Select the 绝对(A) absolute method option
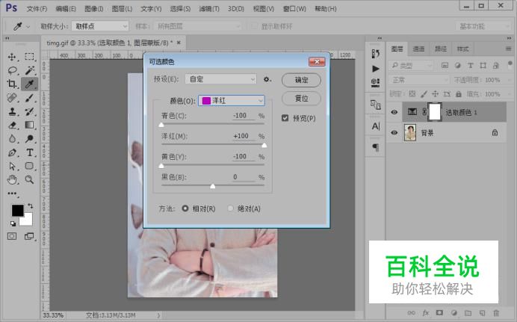 231,208
